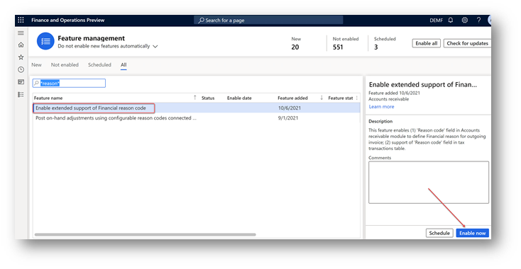Go to the Home icon in sidebar

[21, 45]
